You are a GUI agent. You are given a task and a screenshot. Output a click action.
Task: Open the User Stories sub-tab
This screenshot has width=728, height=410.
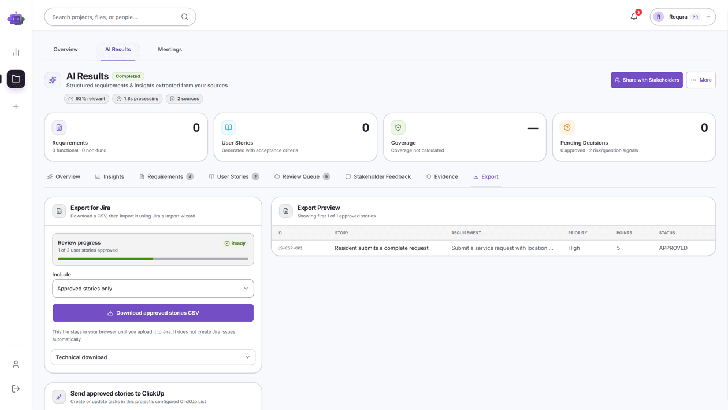tap(234, 177)
